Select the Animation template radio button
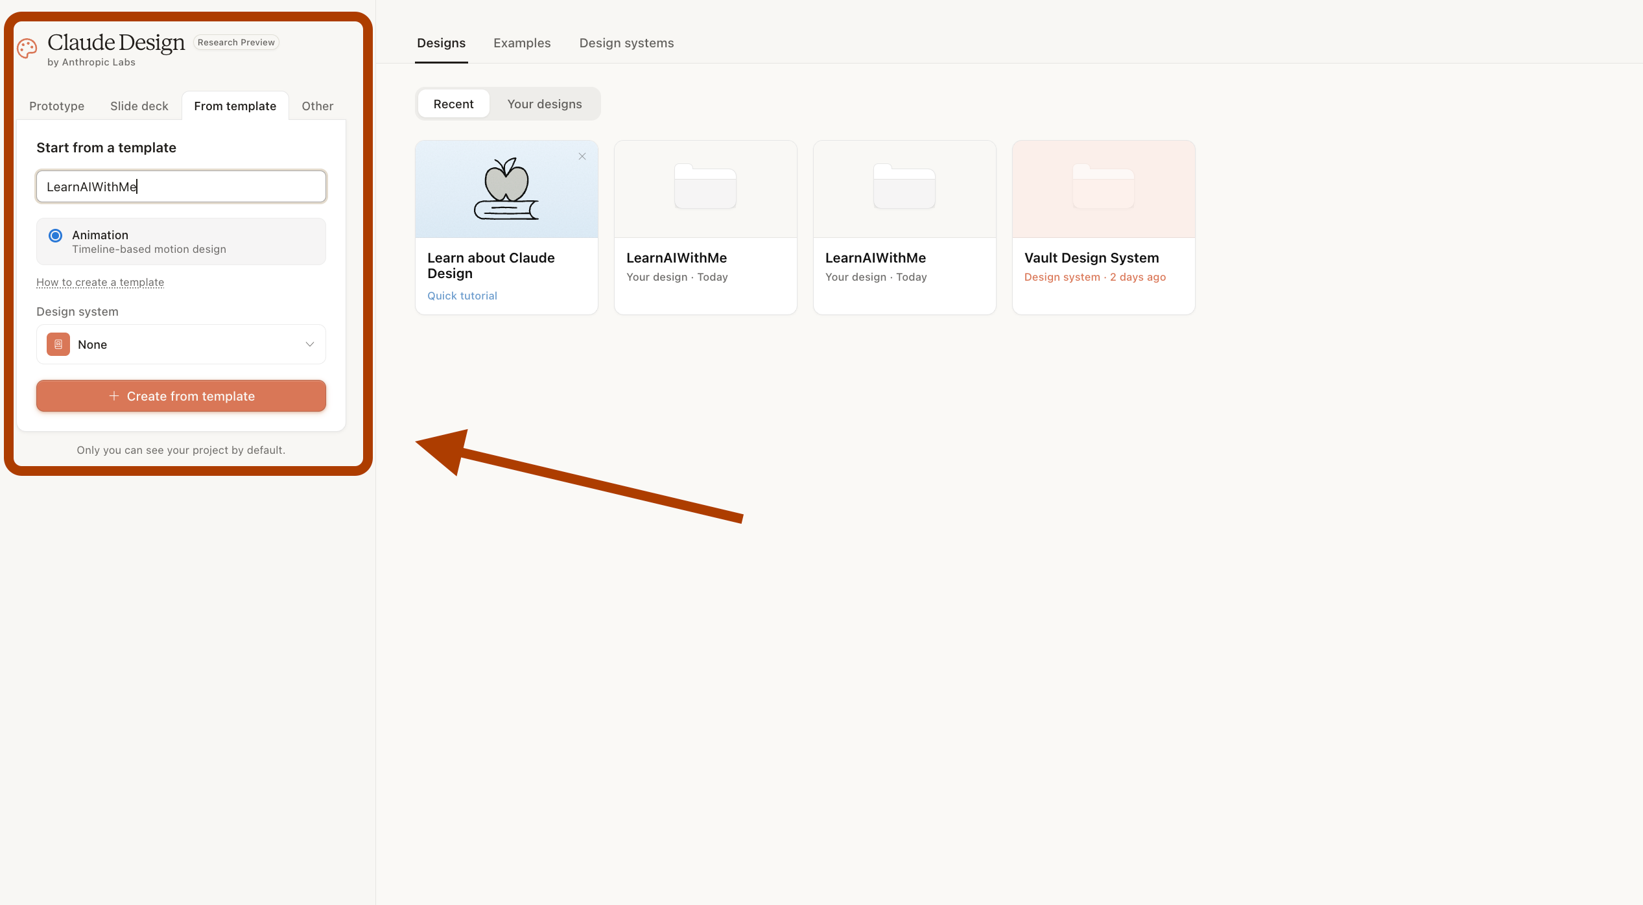1643x905 pixels. (56, 235)
